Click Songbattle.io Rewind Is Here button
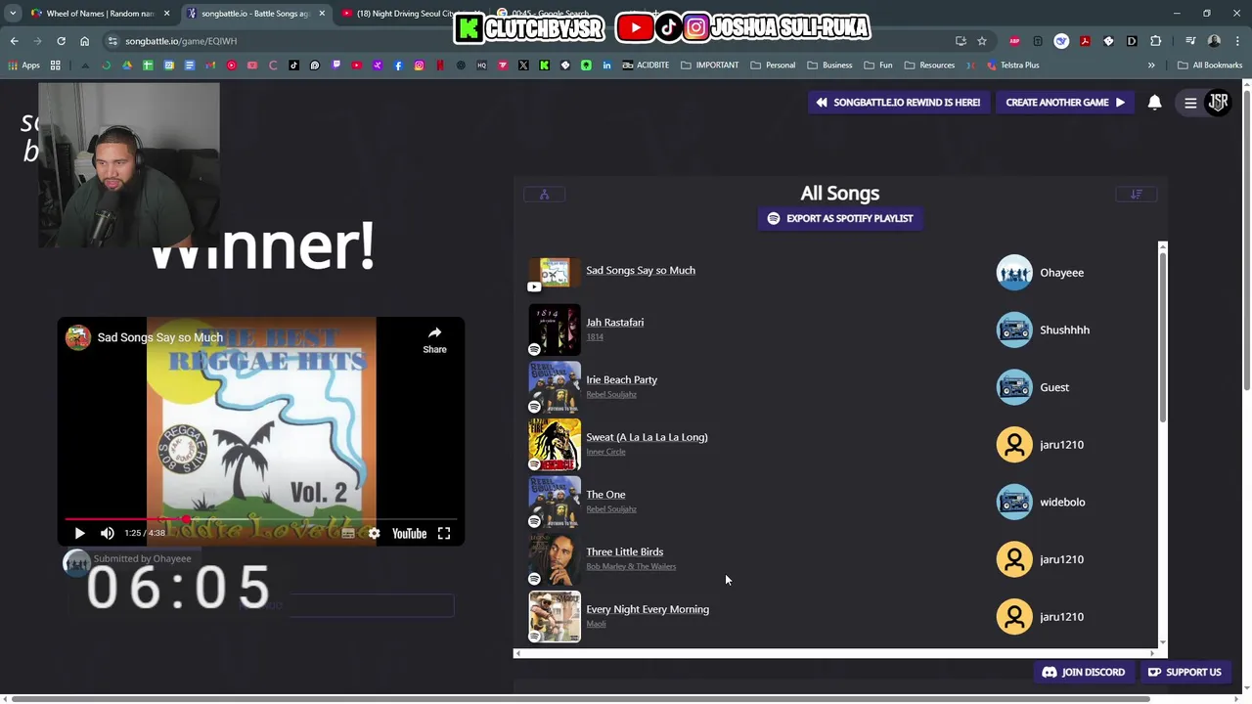This screenshot has height=704, width=1252. (898, 102)
